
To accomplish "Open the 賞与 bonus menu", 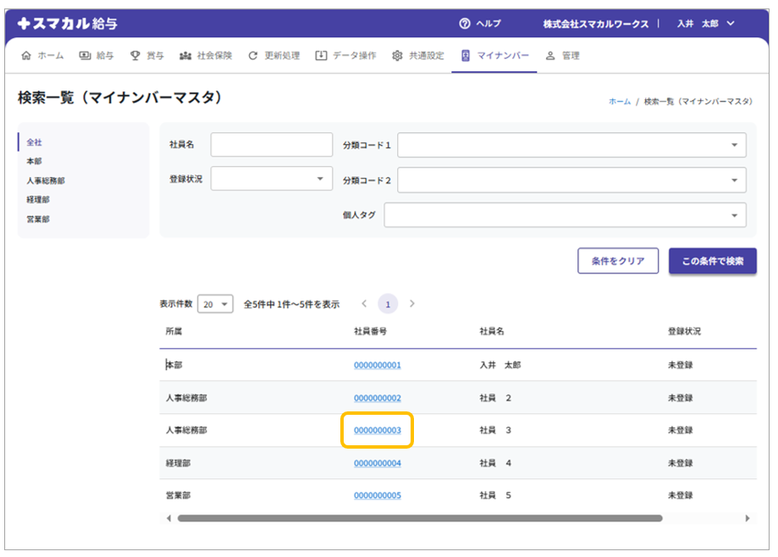I will point(147,56).
